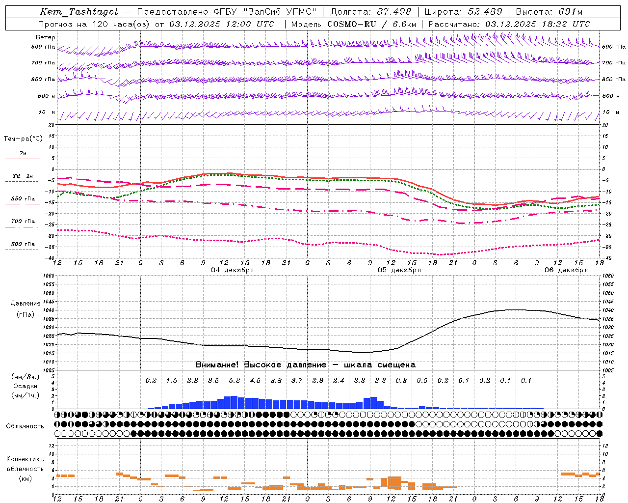The width and height of the screenshot is (628, 503).
Task: Click the station name Kem_Tashtagol in the header
Action: (79, 12)
